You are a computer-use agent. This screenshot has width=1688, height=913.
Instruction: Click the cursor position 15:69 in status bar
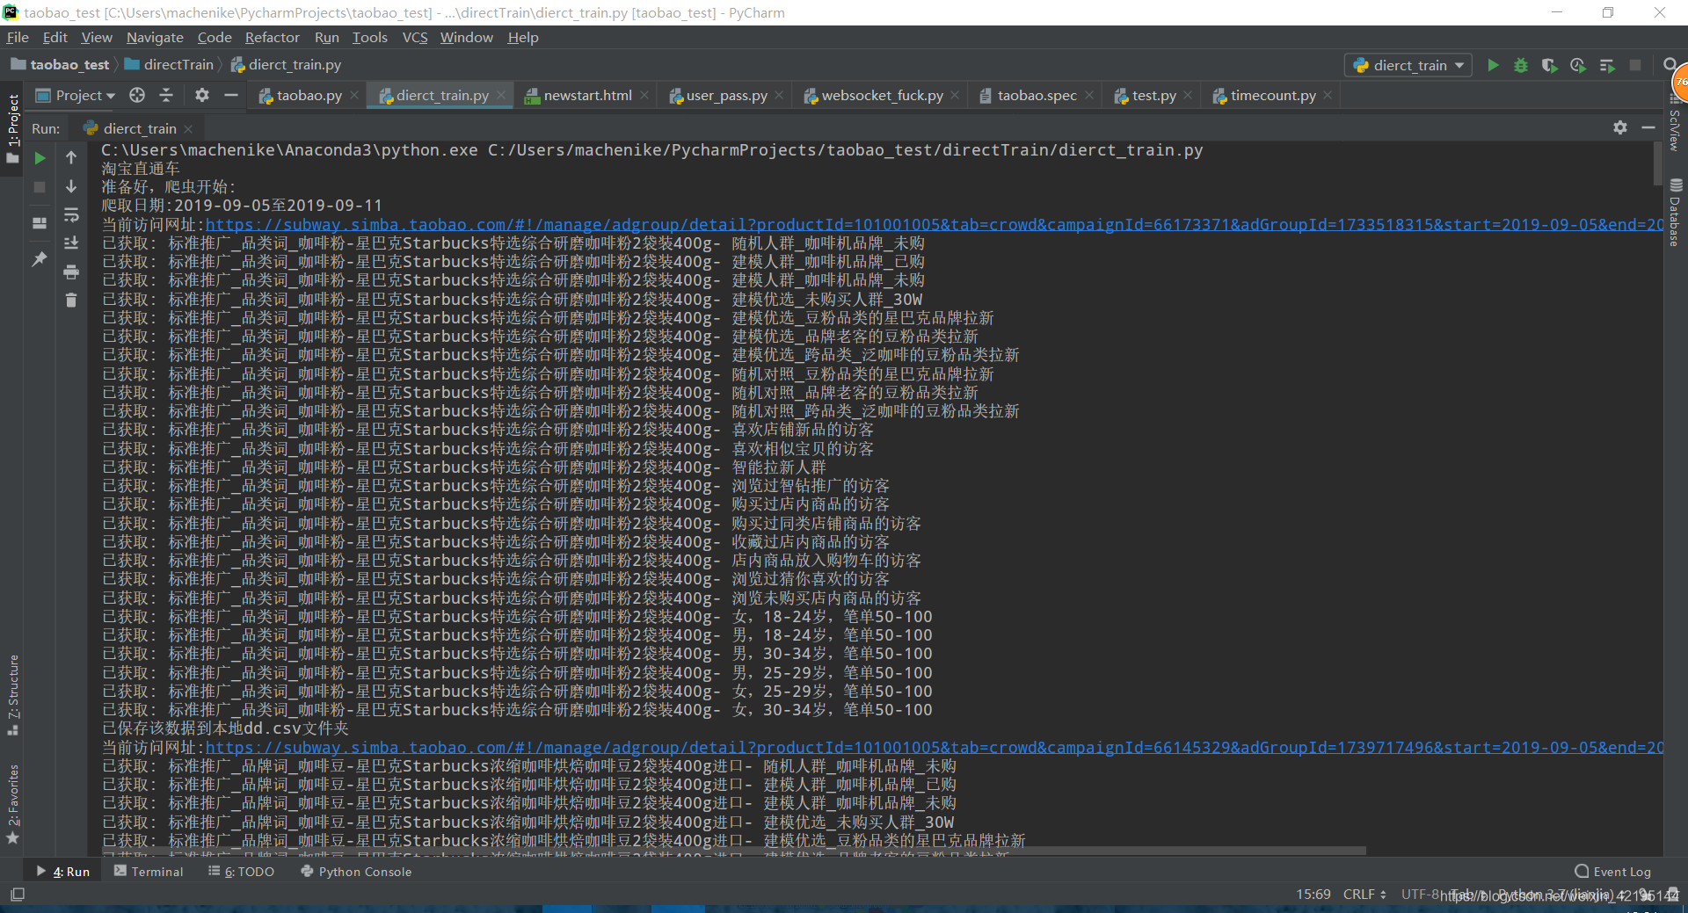1313,895
